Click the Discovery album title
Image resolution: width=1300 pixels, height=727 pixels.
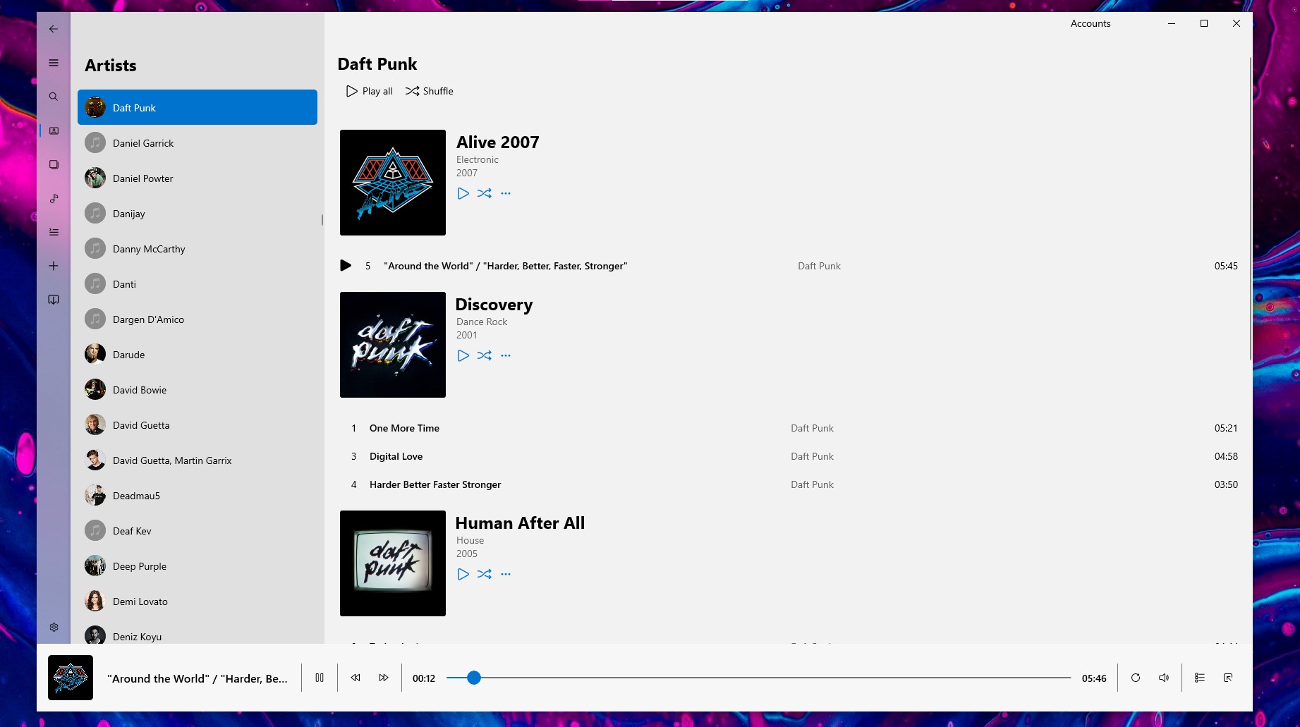point(494,305)
